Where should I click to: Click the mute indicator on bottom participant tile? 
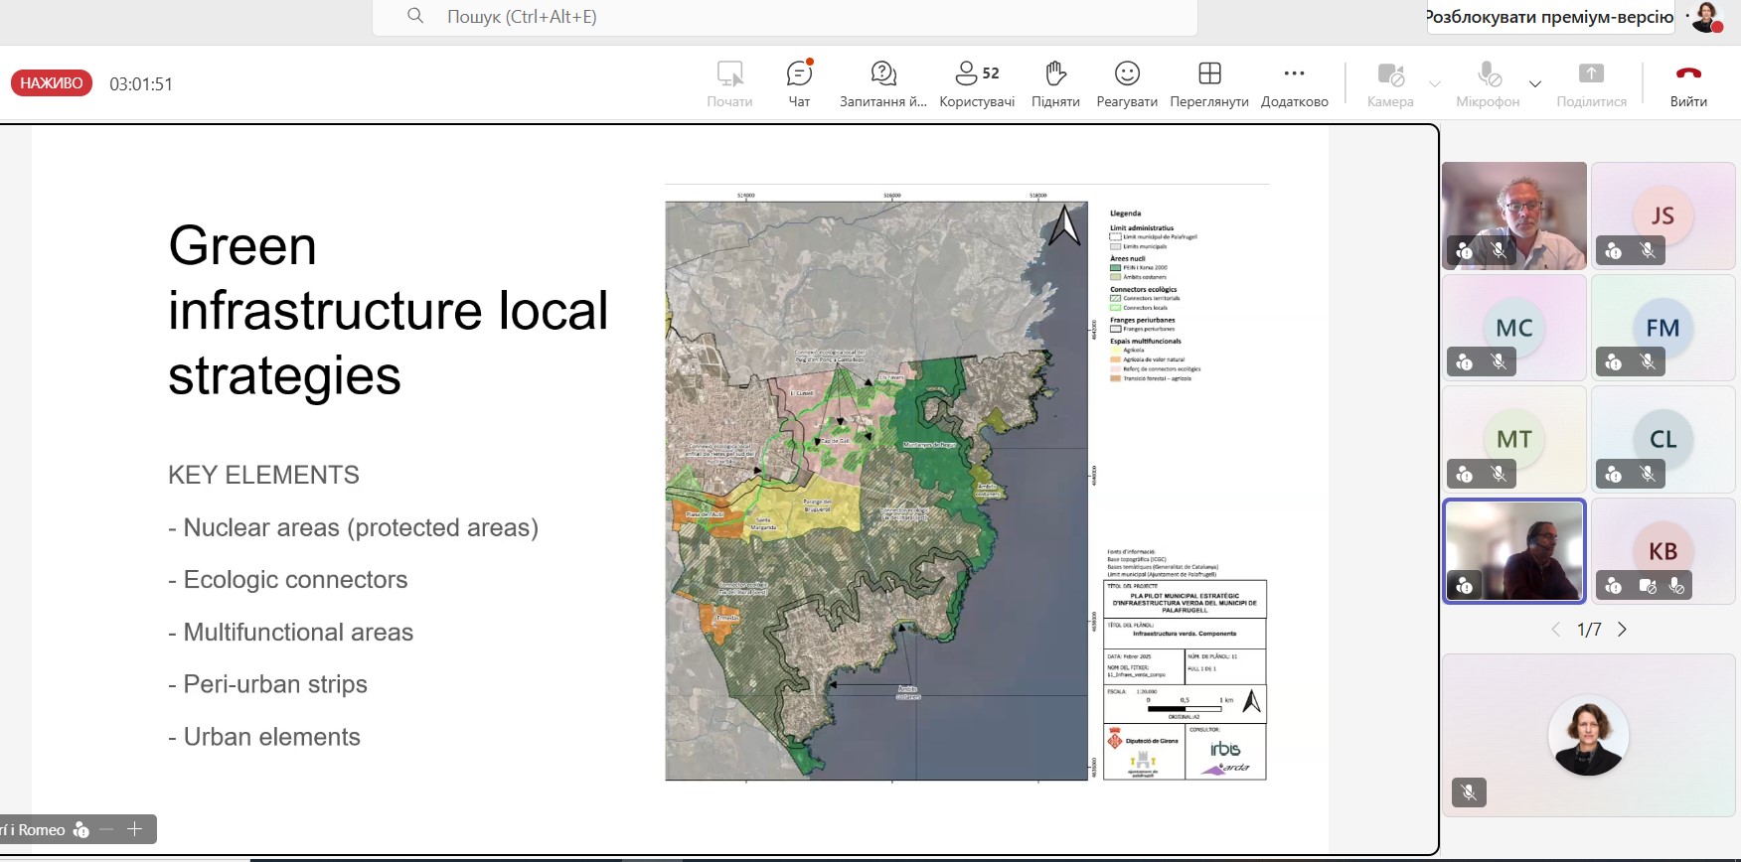click(x=1469, y=792)
